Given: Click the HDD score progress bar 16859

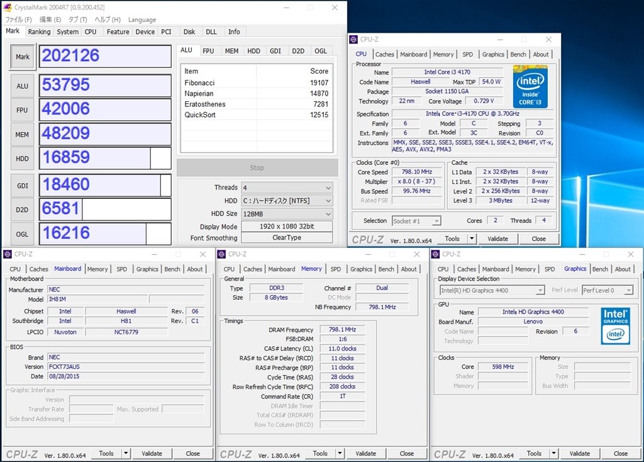Looking at the screenshot, I should click(x=105, y=158).
